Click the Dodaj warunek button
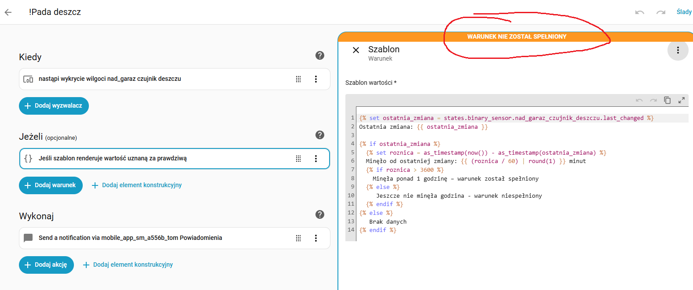Image resolution: width=693 pixels, height=290 pixels. (x=51, y=185)
